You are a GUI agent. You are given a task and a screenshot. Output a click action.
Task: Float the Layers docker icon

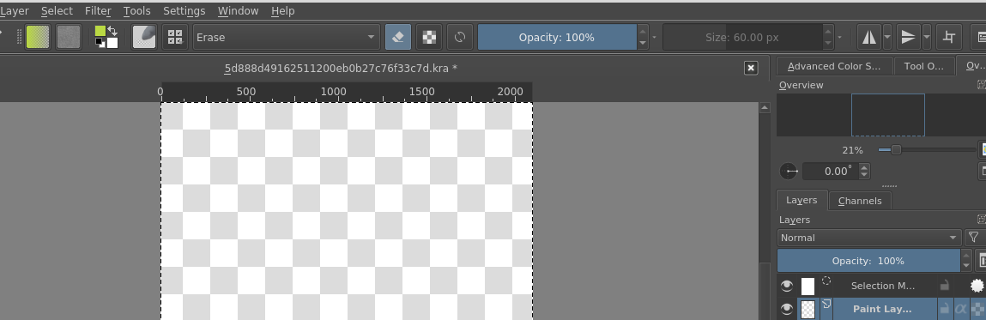click(x=982, y=219)
